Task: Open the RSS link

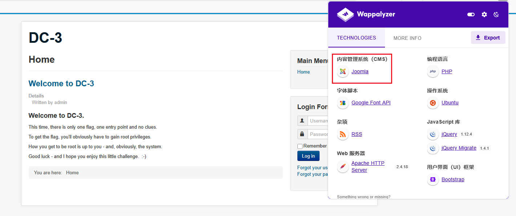Action: coord(357,134)
